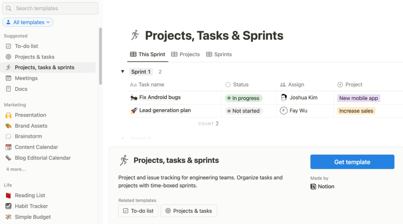The image size is (403, 224).
Task: Expand the '4 more...' Marketing templates
Action: tap(16, 169)
